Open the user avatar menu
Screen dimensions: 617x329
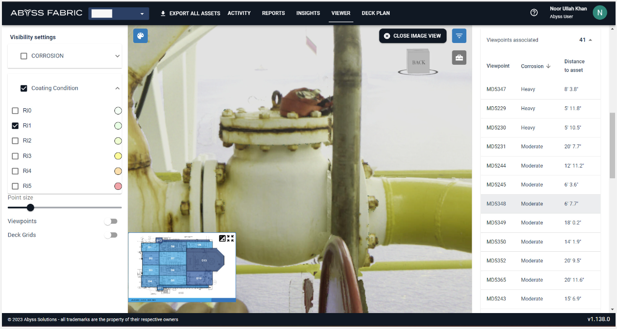click(x=599, y=13)
